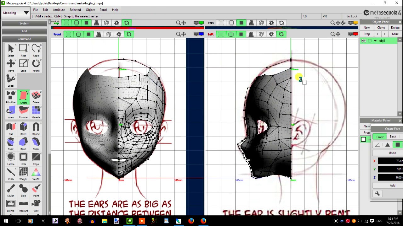Select the Local command
403x226 pixels.
coord(11,80)
